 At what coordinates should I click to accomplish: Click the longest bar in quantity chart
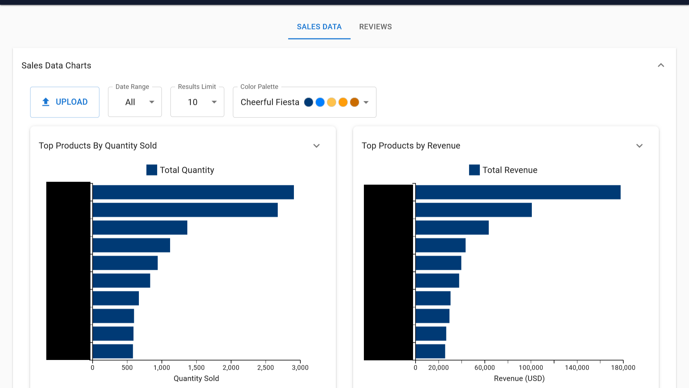[x=193, y=192]
